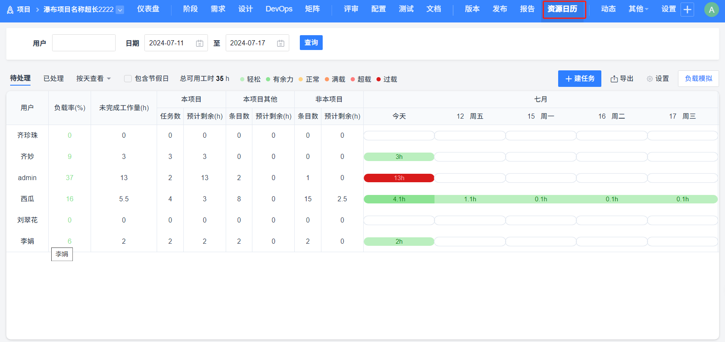Click the project logo icon in top-left

(x=10, y=10)
